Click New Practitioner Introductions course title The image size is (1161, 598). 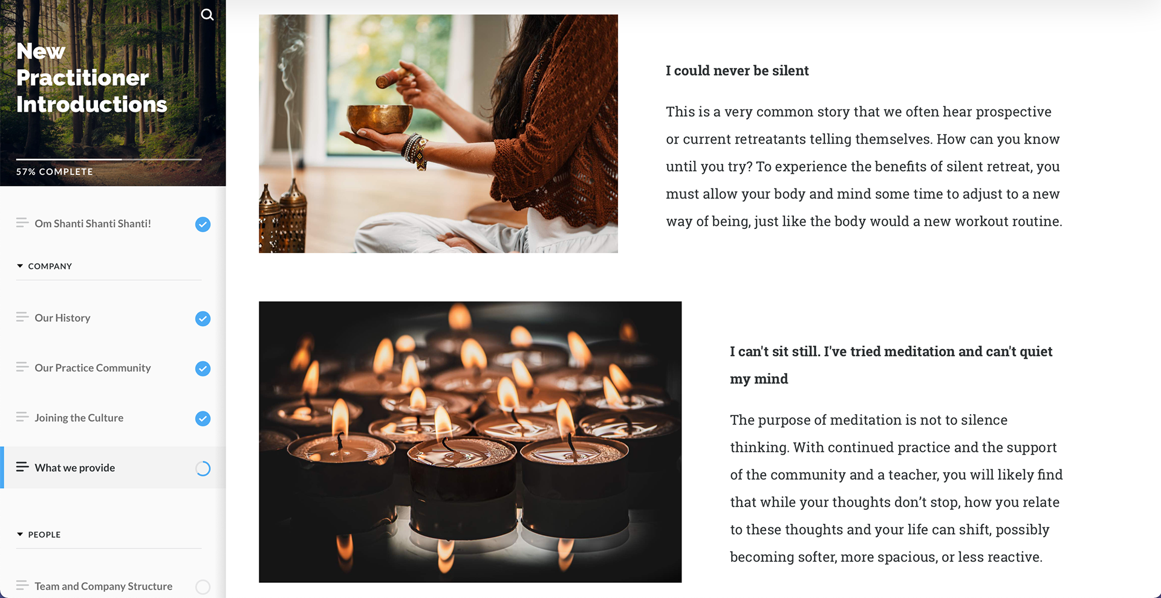(91, 78)
